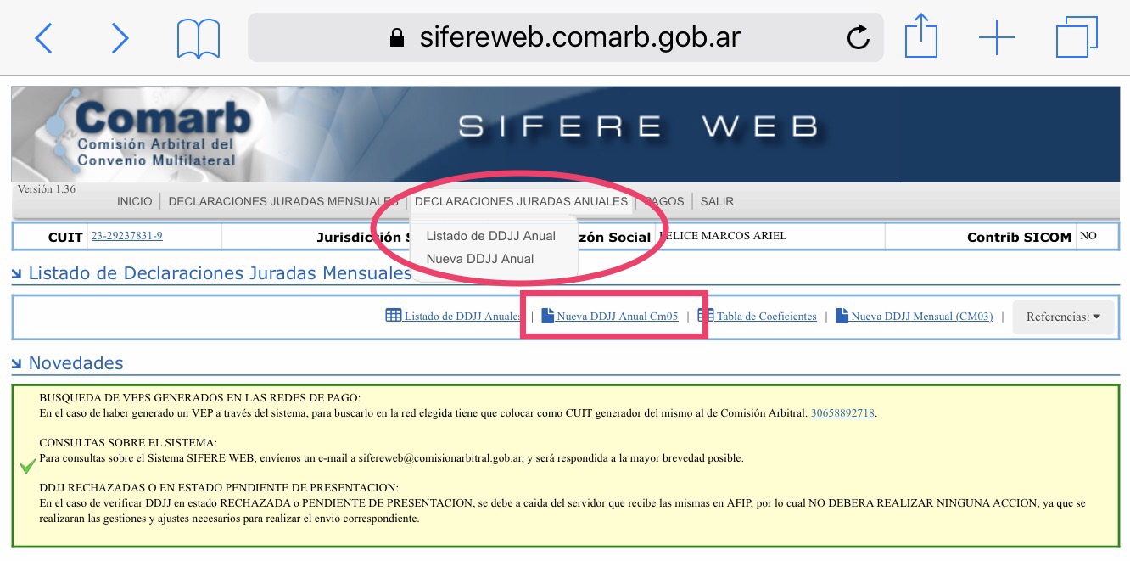This screenshot has height=561, width=1130.
Task: Click the Nueva DDJJ Mensual (CM03) link
Action: (921, 317)
